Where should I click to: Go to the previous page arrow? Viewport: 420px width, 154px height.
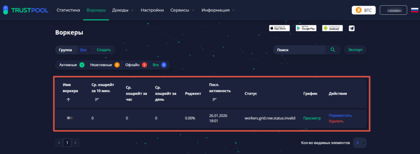pyautogui.click(x=59, y=143)
